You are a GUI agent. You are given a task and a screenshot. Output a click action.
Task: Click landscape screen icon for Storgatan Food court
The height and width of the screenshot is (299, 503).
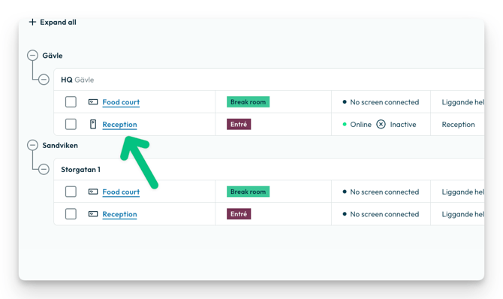93,192
